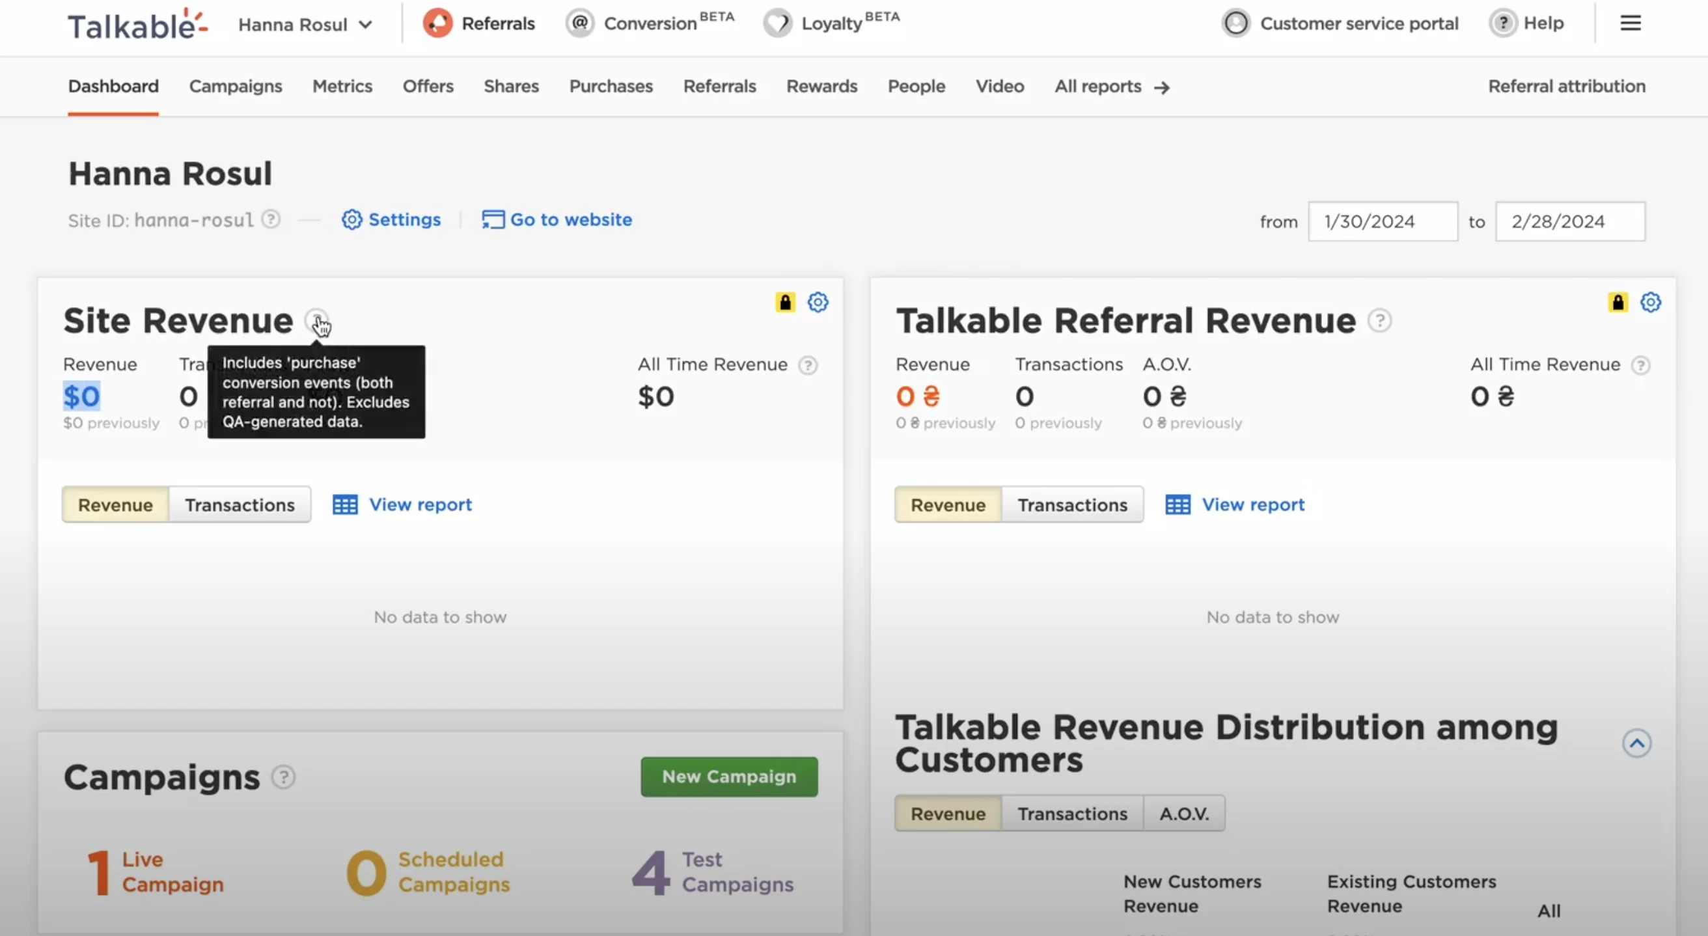Screen dimensions: 1708x936
Task: Open All reports arrow menu
Action: click(1112, 87)
